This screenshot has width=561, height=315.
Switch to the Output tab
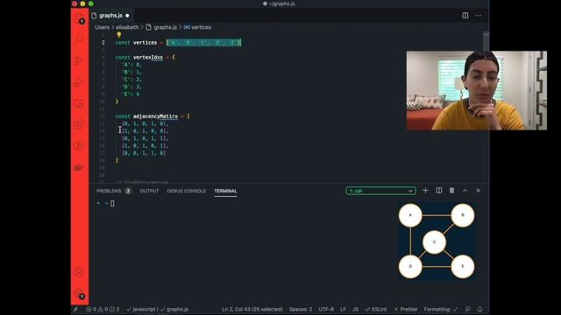149,191
